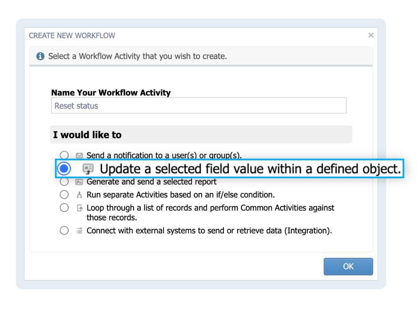Viewport: 419px width, 311px height.
Task: Select the send a notification radio button
Action: [x=64, y=155]
